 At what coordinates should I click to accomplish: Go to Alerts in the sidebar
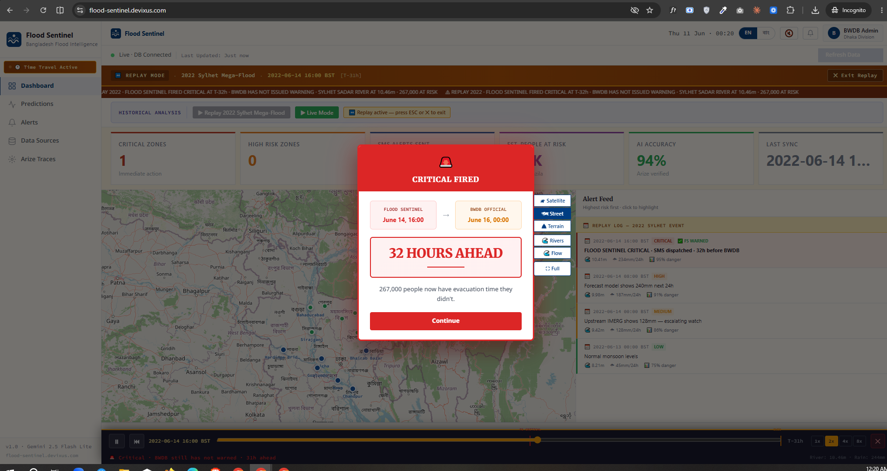click(x=50, y=123)
